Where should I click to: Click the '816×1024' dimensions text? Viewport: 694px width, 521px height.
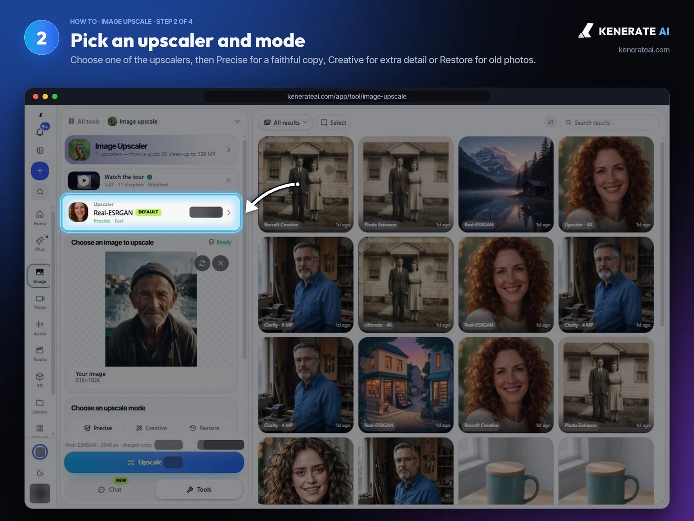[88, 380]
